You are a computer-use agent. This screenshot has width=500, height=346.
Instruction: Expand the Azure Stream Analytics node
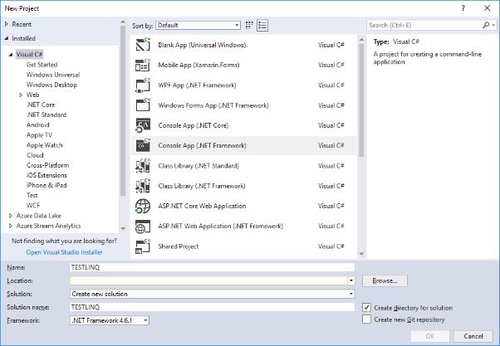[11, 226]
